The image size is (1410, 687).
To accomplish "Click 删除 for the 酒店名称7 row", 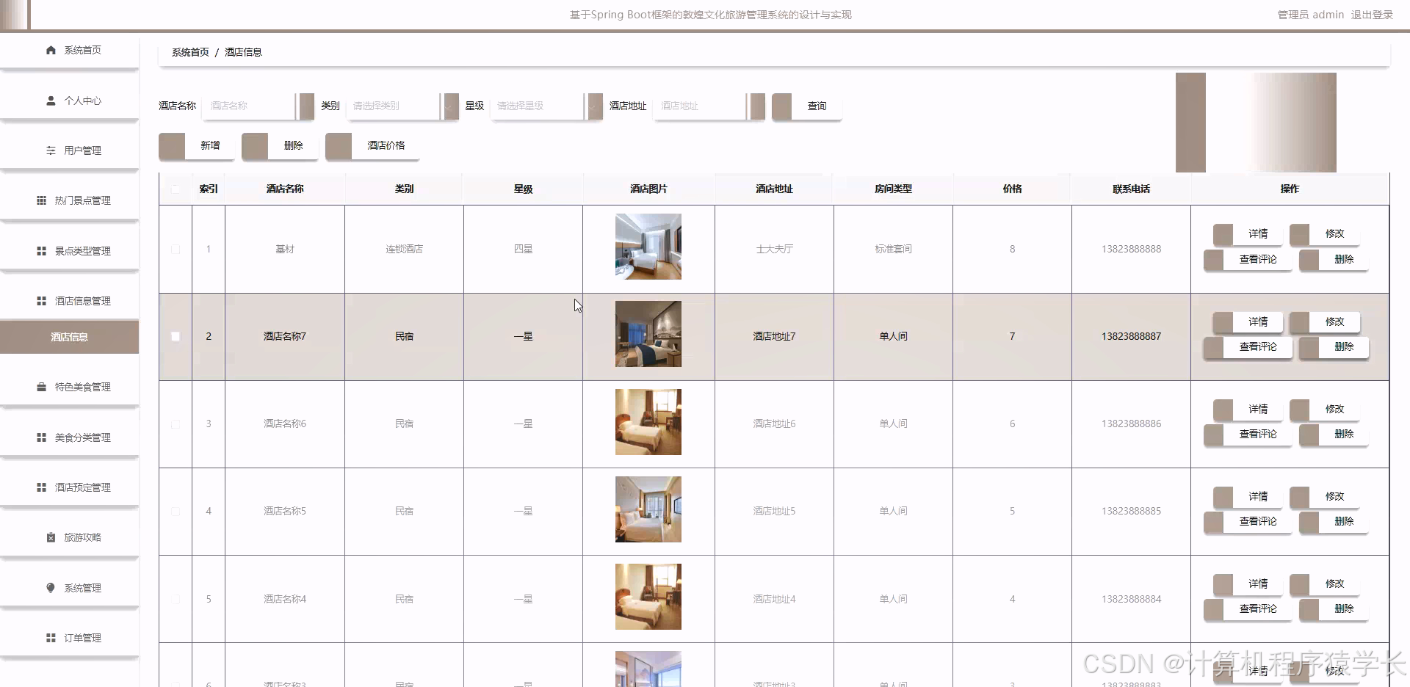I will coord(1334,346).
